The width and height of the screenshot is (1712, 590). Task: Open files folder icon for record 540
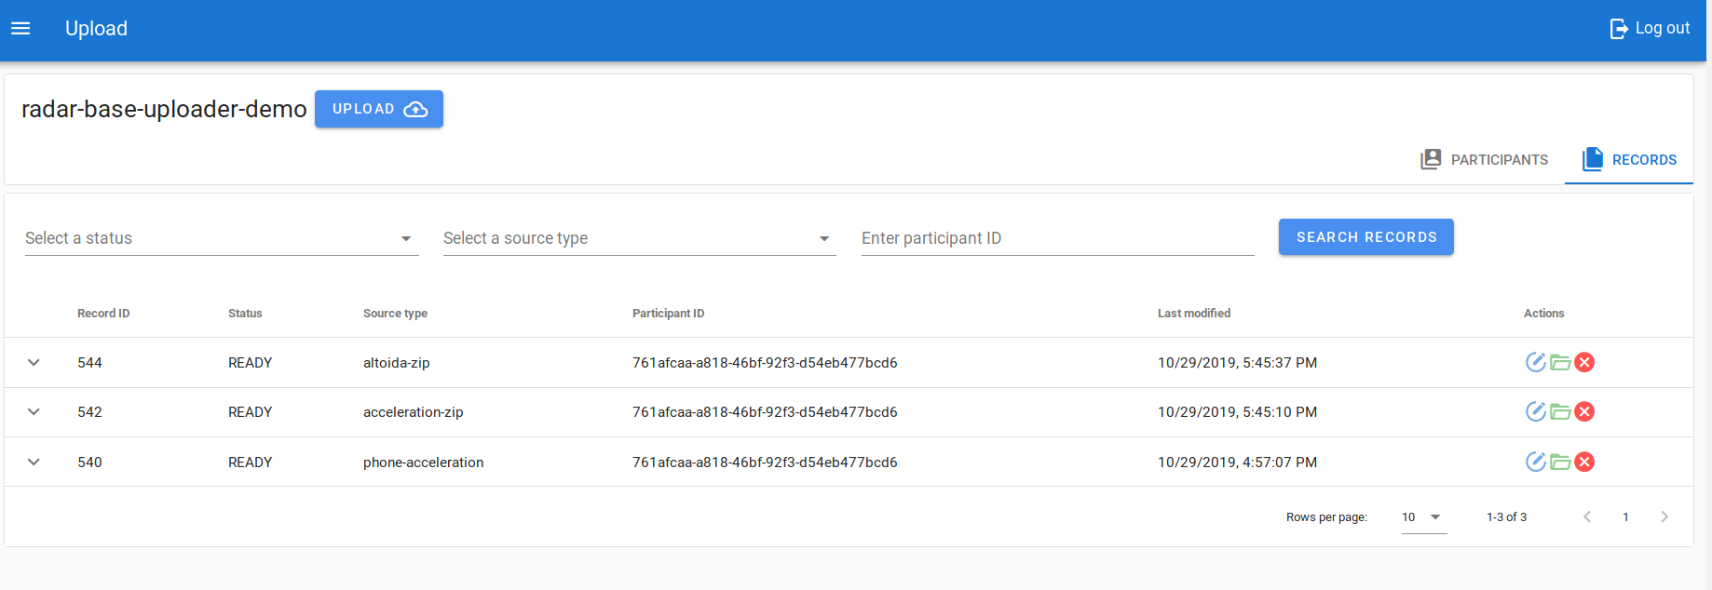(1560, 462)
